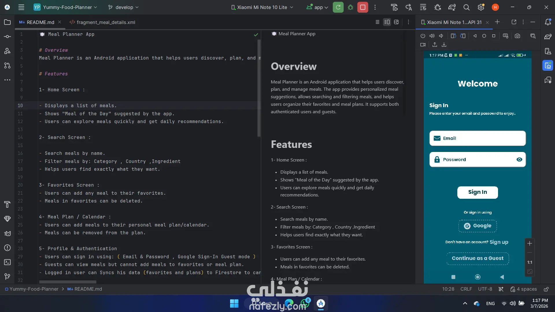The height and width of the screenshot is (312, 555).
Task: Open Terminal tool window
Action: (x=8, y=262)
